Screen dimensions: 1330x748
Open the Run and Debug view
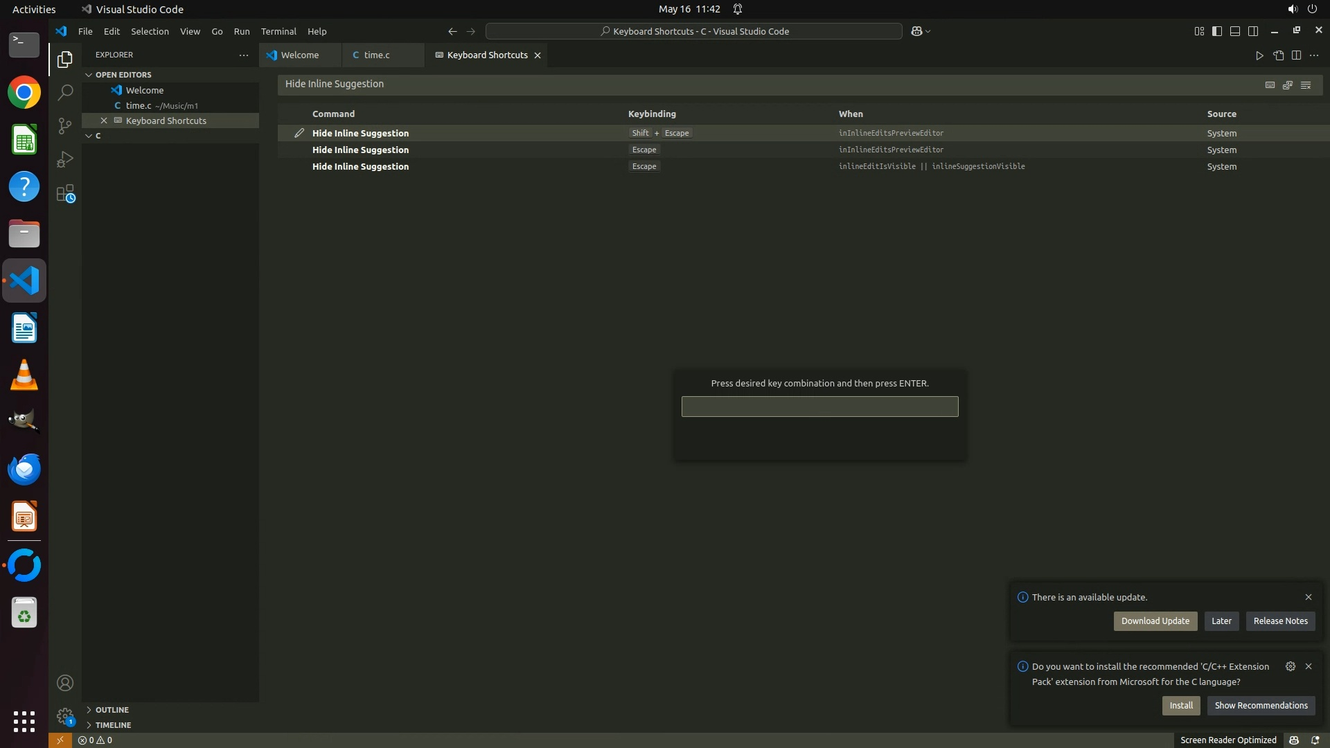pos(64,159)
